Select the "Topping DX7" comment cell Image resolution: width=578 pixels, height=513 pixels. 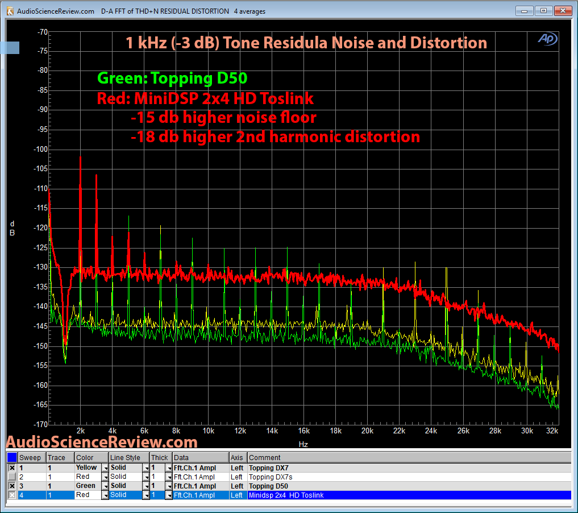coord(409,468)
